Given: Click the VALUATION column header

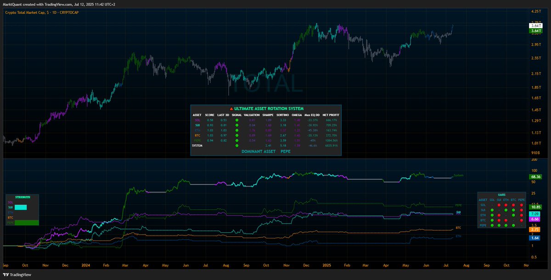Looking at the screenshot, I should (x=252, y=115).
